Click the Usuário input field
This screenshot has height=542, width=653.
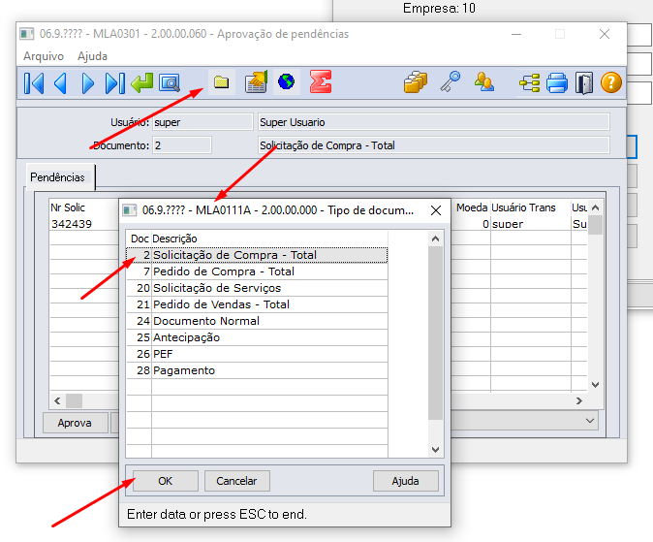pos(202,122)
